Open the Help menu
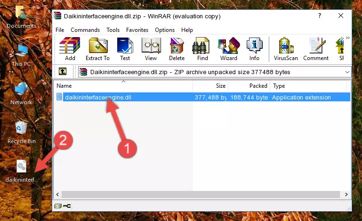The image size is (362, 221). [x=187, y=30]
